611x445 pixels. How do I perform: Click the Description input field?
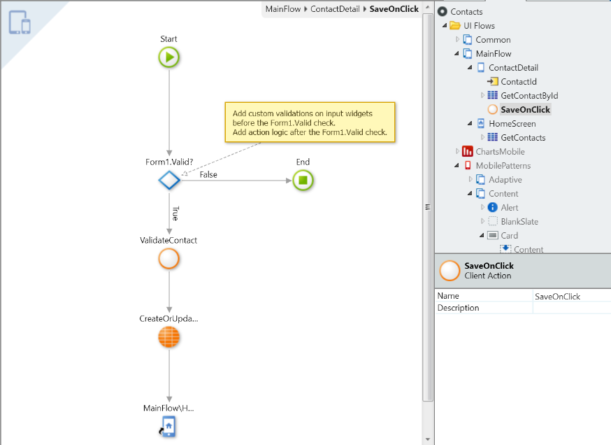tap(571, 307)
